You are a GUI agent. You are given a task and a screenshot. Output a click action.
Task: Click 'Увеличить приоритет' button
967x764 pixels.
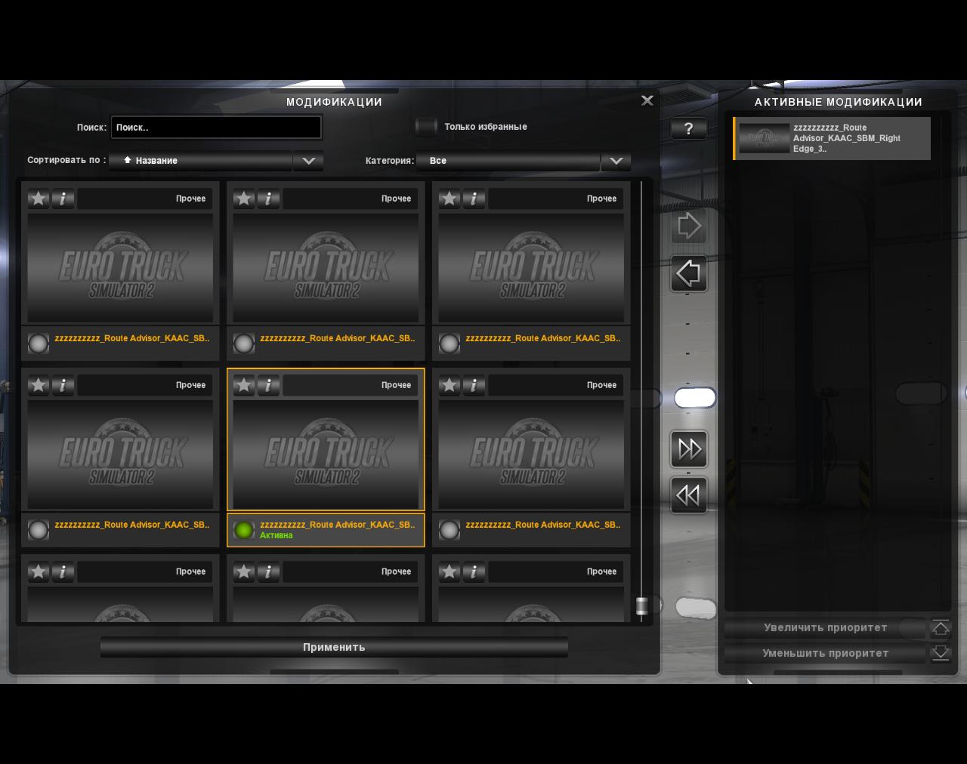click(825, 627)
